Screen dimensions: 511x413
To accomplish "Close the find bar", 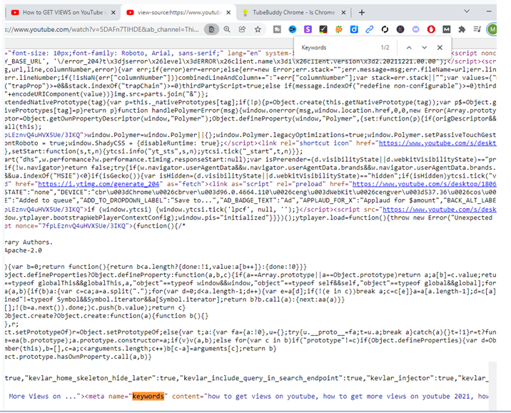I will click(440, 48).
